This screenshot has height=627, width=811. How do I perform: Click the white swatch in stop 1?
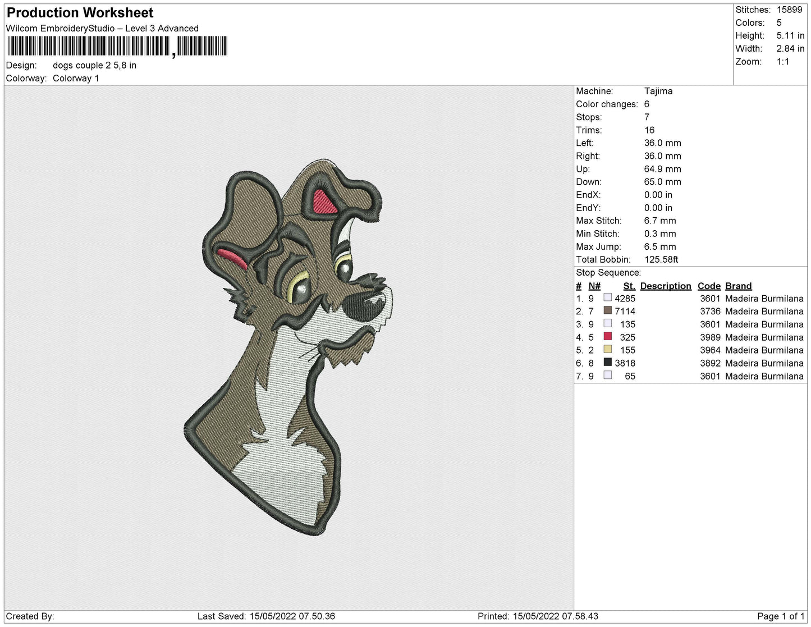607,298
